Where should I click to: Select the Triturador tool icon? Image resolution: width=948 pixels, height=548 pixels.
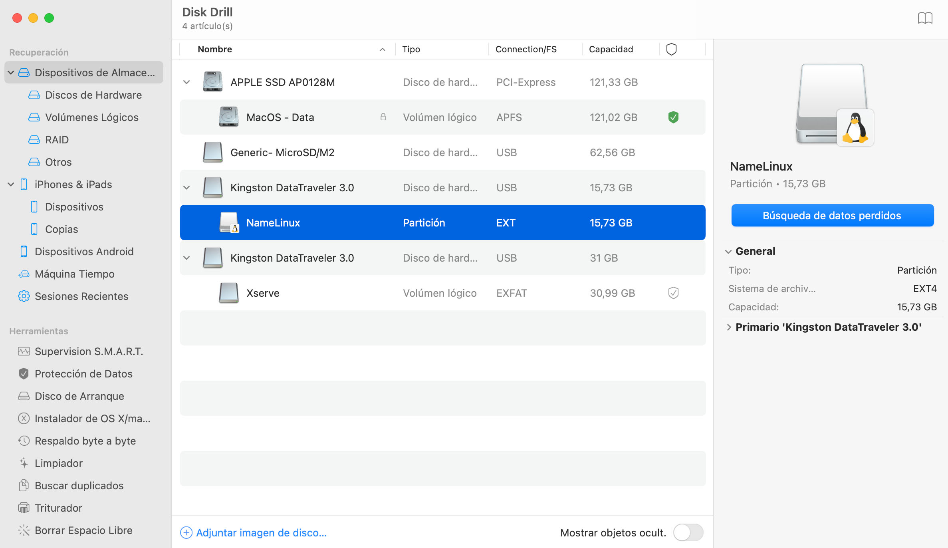click(x=24, y=508)
